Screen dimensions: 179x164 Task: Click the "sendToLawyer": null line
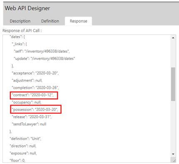coord(29,124)
